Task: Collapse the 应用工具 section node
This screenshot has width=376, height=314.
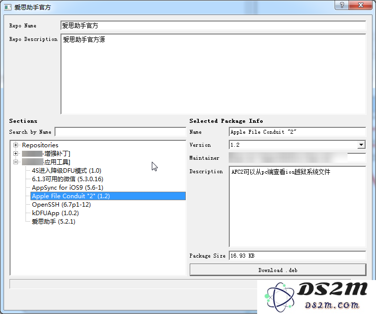Action: pos(15,162)
